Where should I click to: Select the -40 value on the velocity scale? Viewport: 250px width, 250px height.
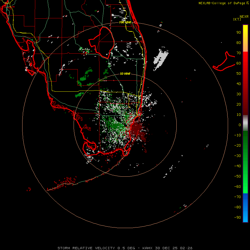click(x=237, y=166)
